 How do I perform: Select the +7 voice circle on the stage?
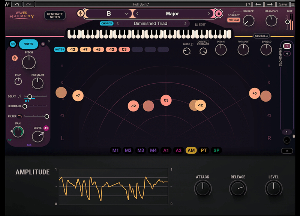[x=78, y=96]
